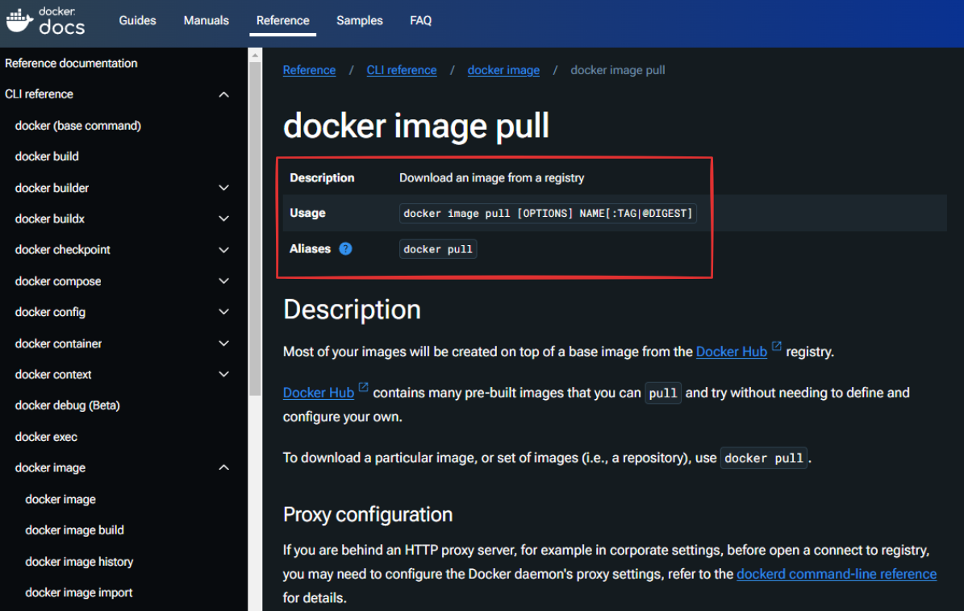Screen dimensions: 964x611
Task: Expand the docker config sidebar section
Action: [x=223, y=312]
